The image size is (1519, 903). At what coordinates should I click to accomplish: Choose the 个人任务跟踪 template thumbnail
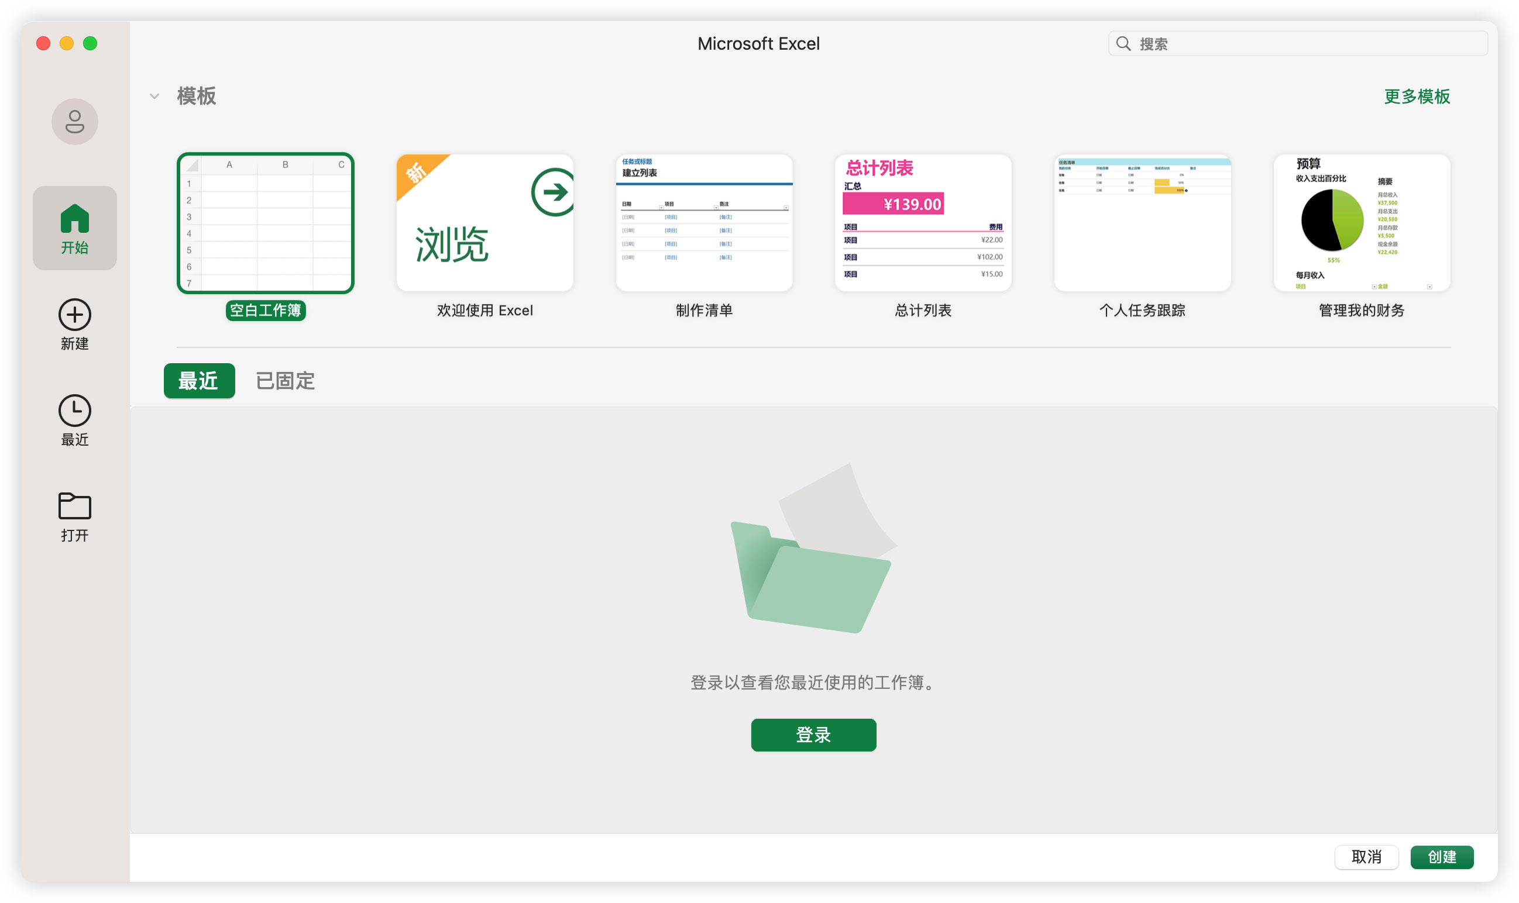pyautogui.click(x=1142, y=223)
